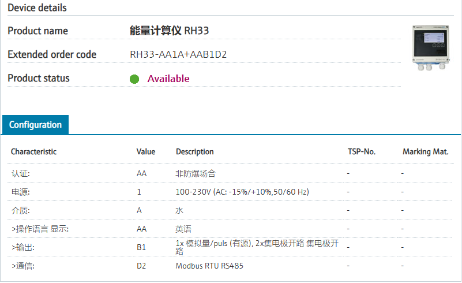Expand the >通信 characteristic row

24,266
